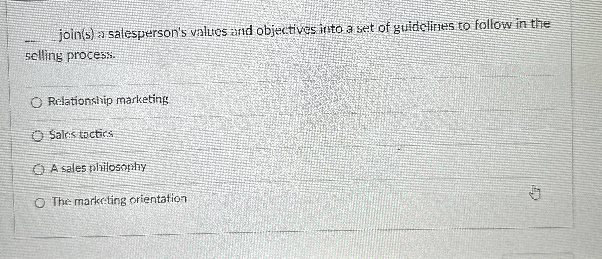Click the A sales philosophy answer label
This screenshot has height=259, width=602.
point(97,167)
